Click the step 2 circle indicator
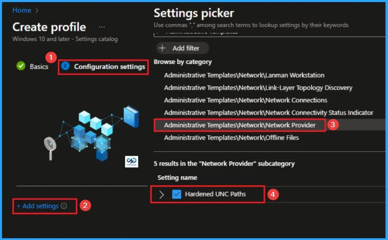Screen dimensions: 388x240 tap(64, 66)
